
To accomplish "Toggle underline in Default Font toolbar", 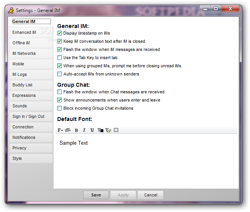I will point(92,130).
